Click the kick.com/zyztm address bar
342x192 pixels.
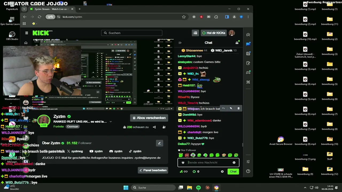pos(118,17)
